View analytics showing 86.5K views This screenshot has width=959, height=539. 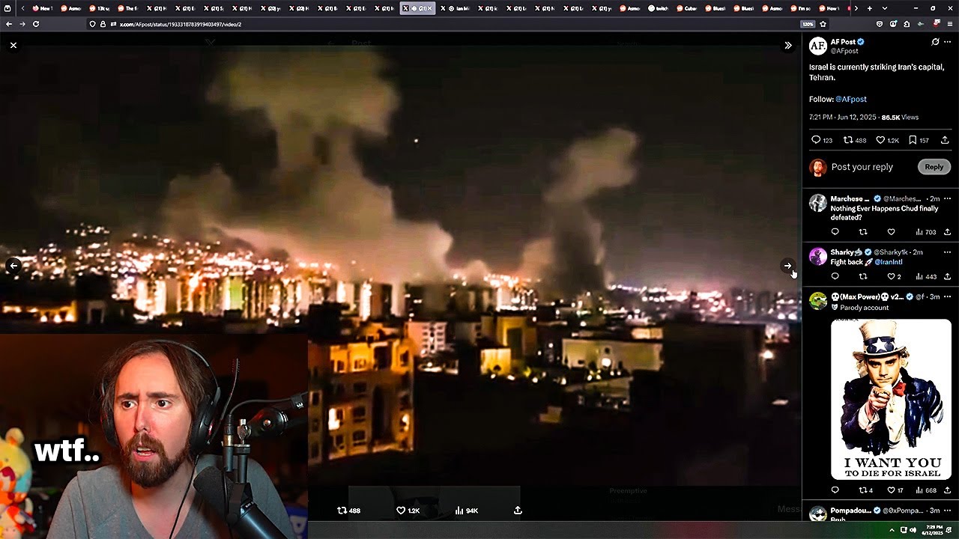pos(902,117)
